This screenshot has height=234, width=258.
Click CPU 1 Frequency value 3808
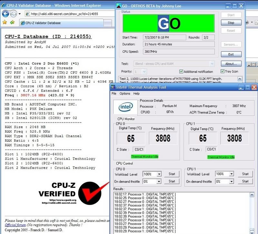234,138
